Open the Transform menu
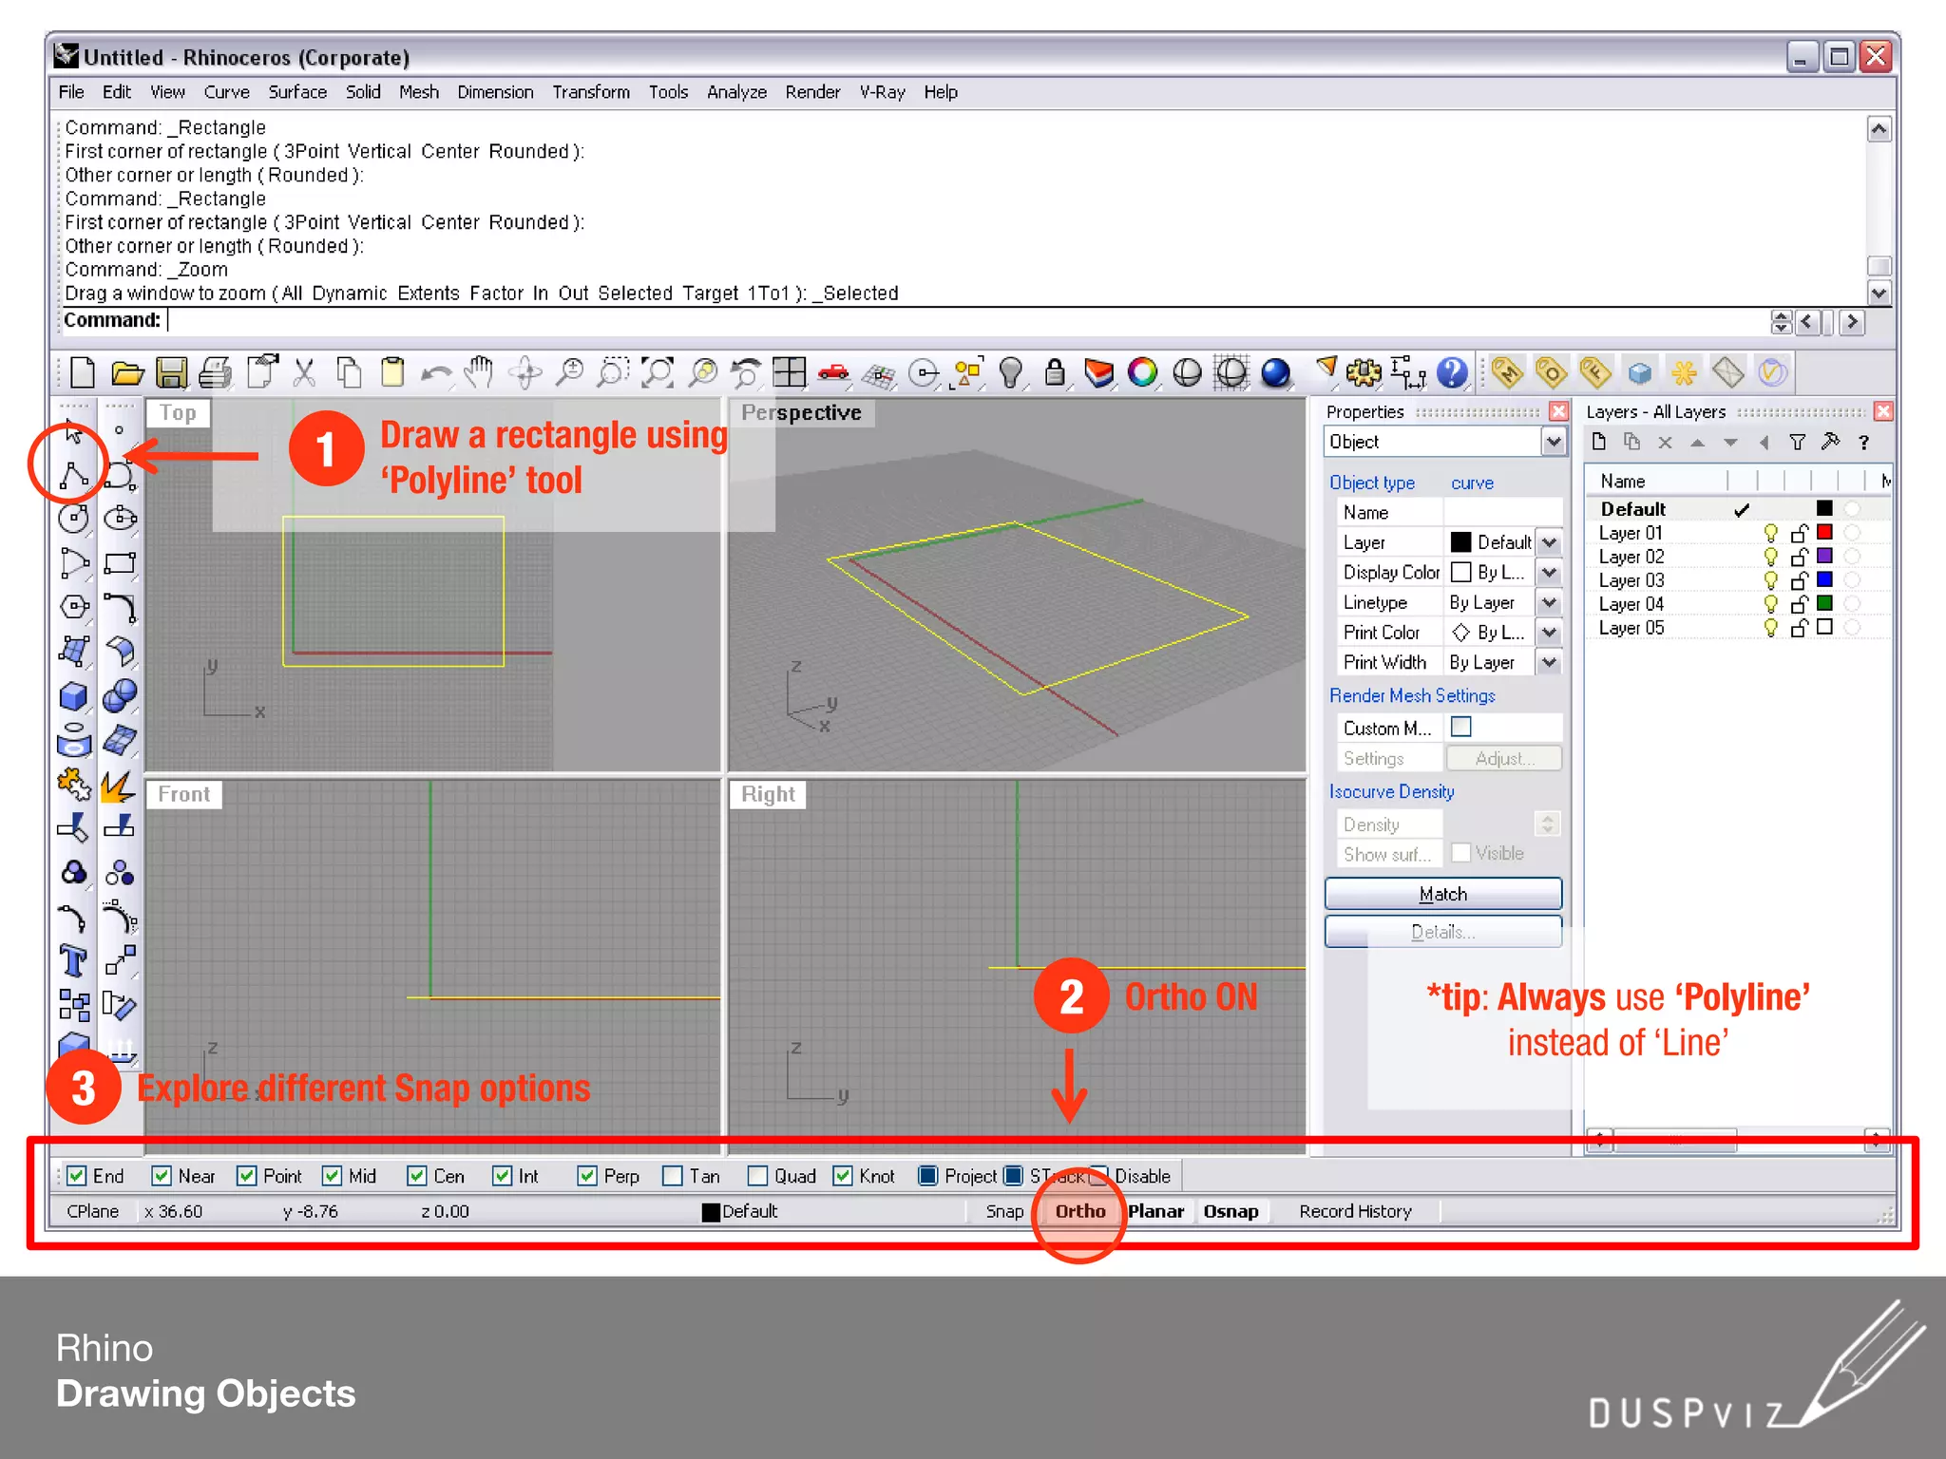The width and height of the screenshot is (1946, 1459). (x=591, y=92)
